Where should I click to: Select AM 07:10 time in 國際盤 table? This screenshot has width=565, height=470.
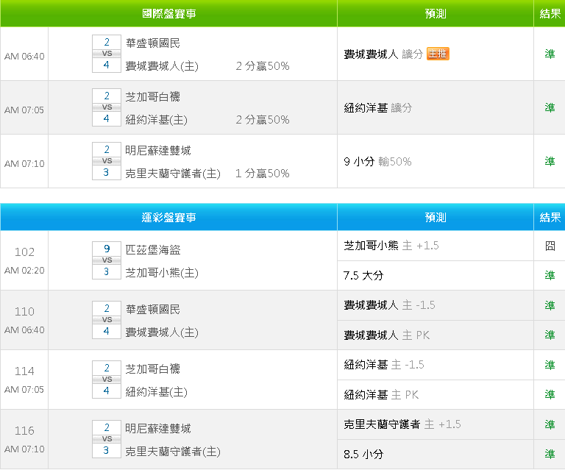24,164
